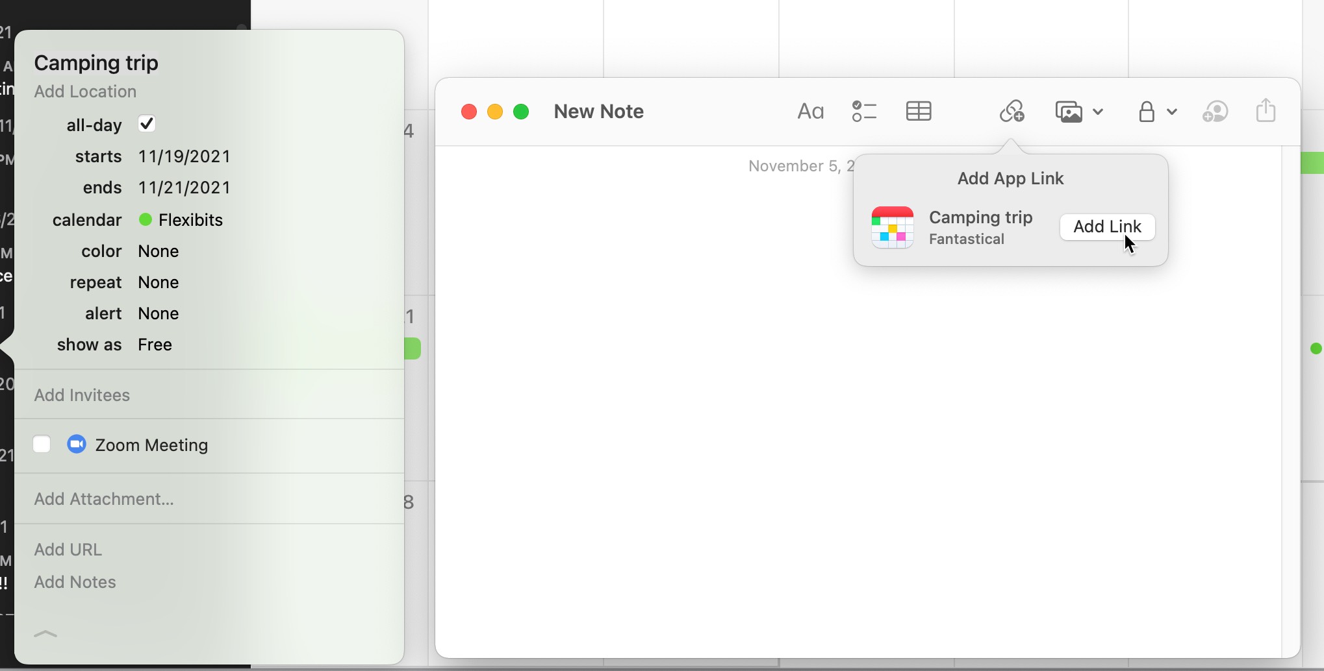Click Add Attachment...

point(104,499)
